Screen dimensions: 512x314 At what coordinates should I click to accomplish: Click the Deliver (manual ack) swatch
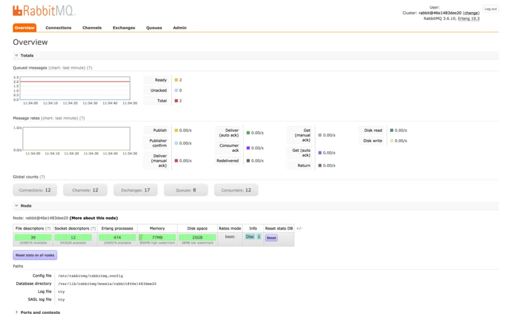click(176, 161)
